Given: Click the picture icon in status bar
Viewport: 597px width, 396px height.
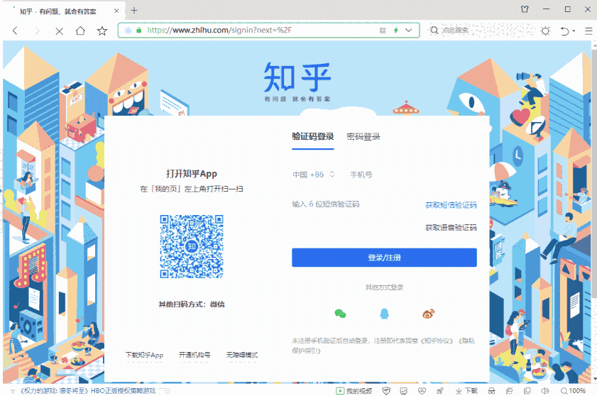Looking at the screenshot, I should click(x=404, y=390).
